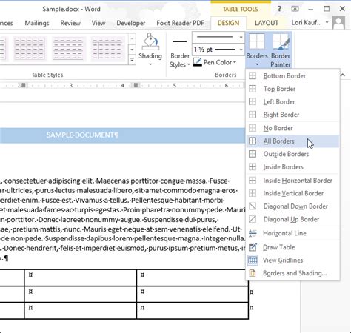Click the Inside Vertical Border icon
The height and width of the screenshot is (333, 351).
tap(253, 193)
